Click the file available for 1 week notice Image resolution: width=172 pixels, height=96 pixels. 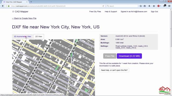coord(126,65)
